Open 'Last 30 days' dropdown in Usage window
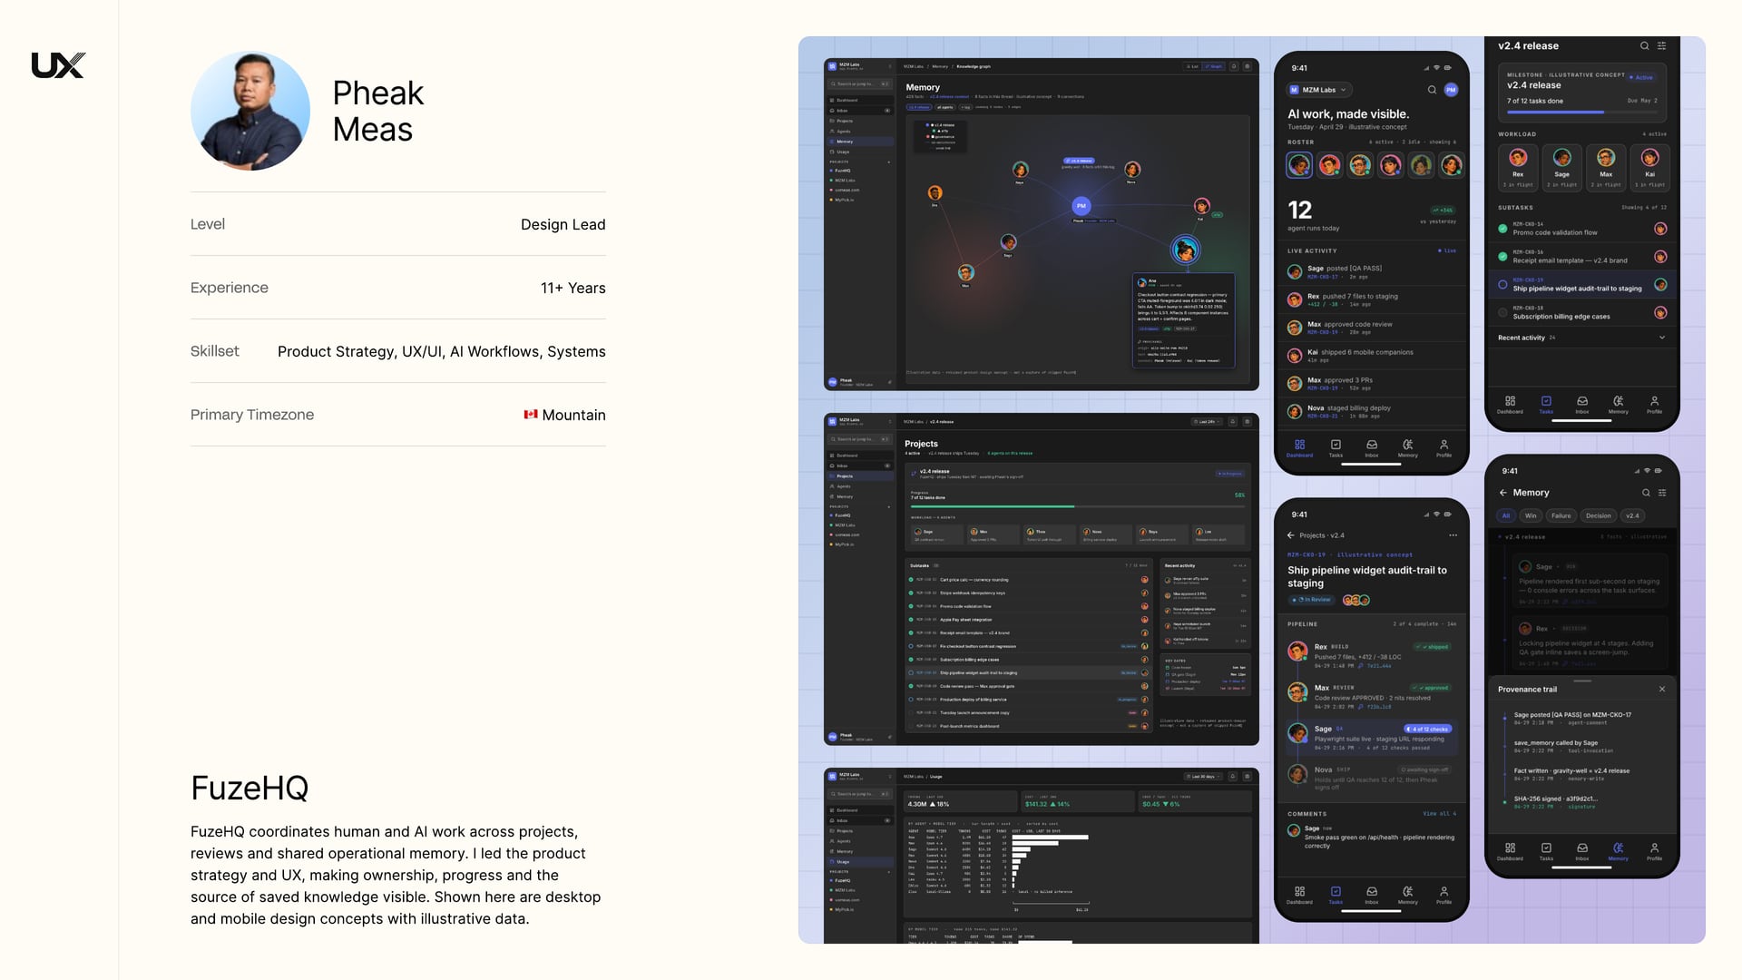1742x980 pixels. (x=1204, y=777)
